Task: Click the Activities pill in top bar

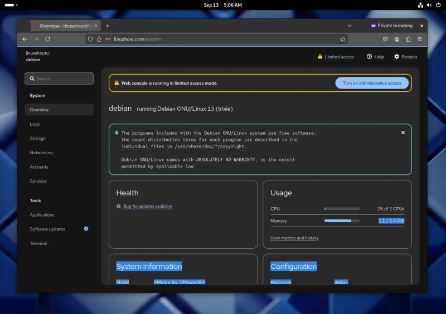Action: point(11,5)
